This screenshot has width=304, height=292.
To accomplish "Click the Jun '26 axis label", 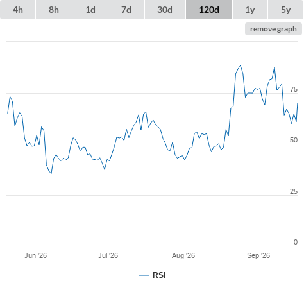I will (35, 255).
